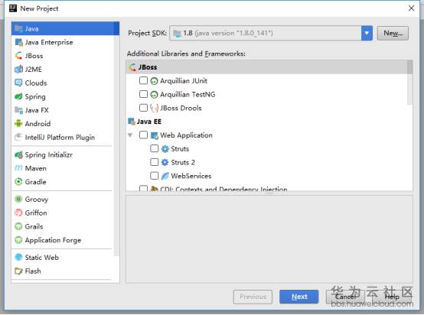The width and height of the screenshot is (424, 315).
Task: Click the WebServices feather icon
Action: [165, 176]
